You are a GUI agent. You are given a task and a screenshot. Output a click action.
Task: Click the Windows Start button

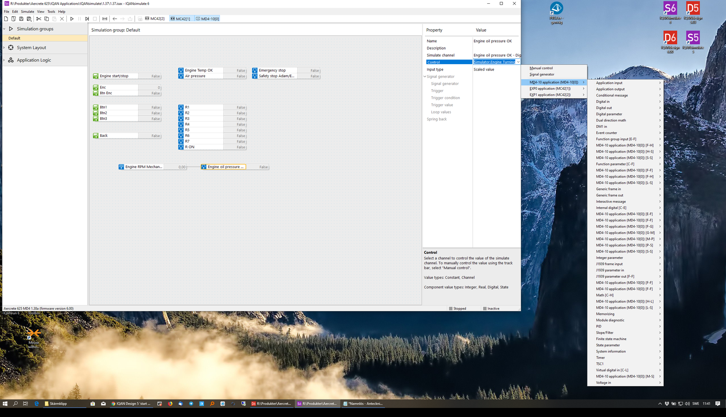(5, 404)
